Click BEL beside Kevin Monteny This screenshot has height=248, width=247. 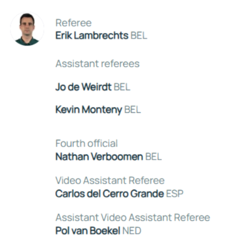point(133,110)
